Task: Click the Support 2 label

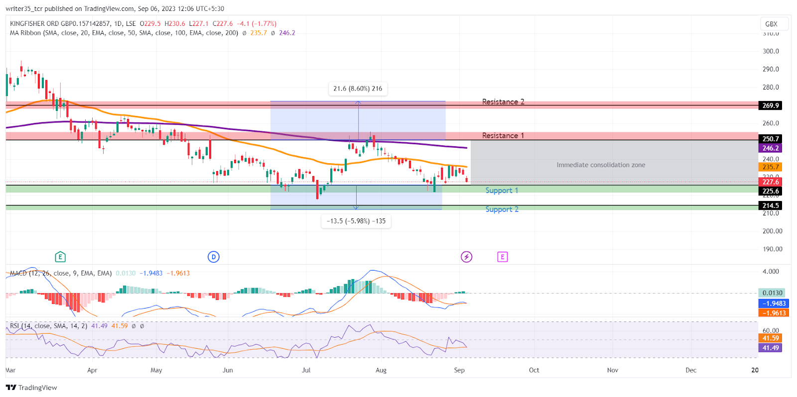Action: (x=502, y=209)
